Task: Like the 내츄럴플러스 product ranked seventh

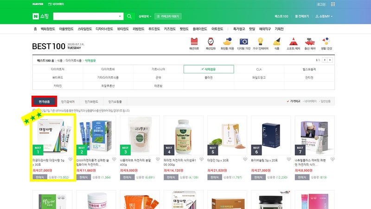Action: 333,159
